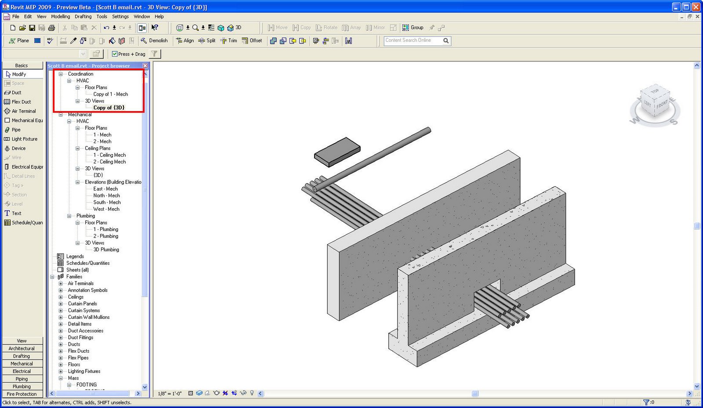Click the Text tool in design bar
The height and width of the screenshot is (408, 703).
(13, 213)
